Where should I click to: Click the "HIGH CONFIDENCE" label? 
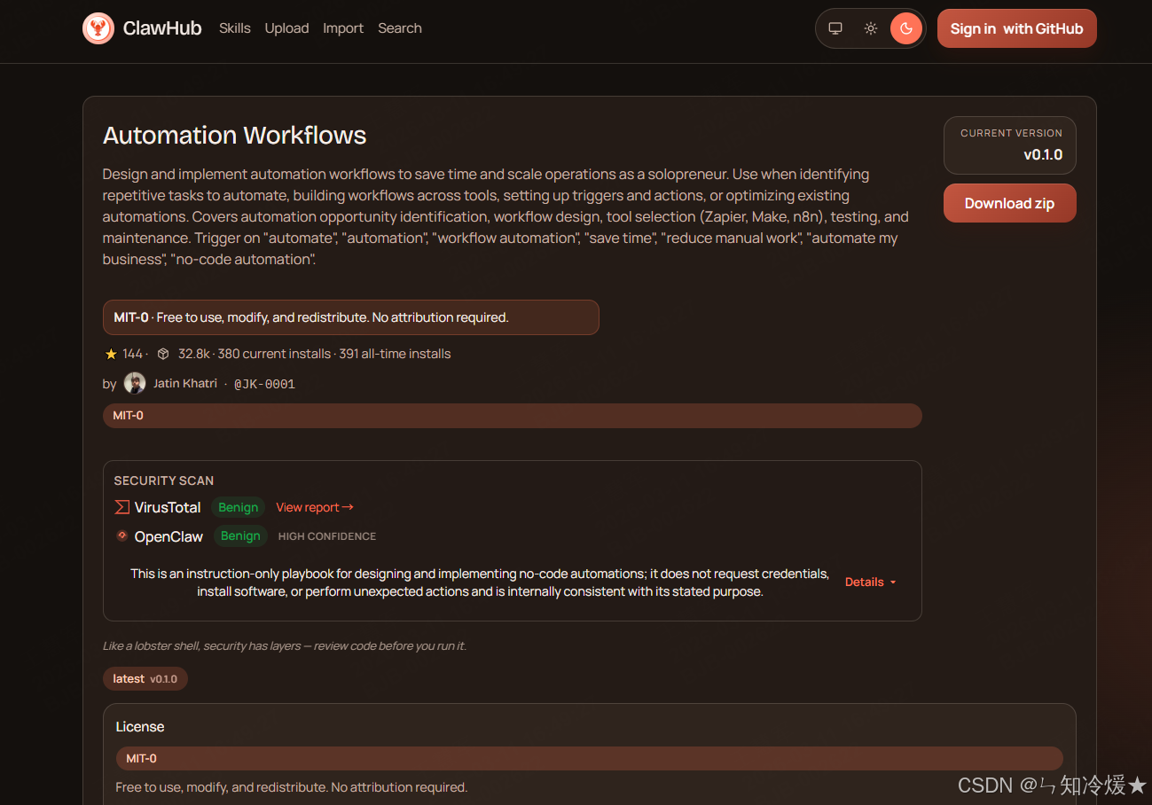pos(327,536)
